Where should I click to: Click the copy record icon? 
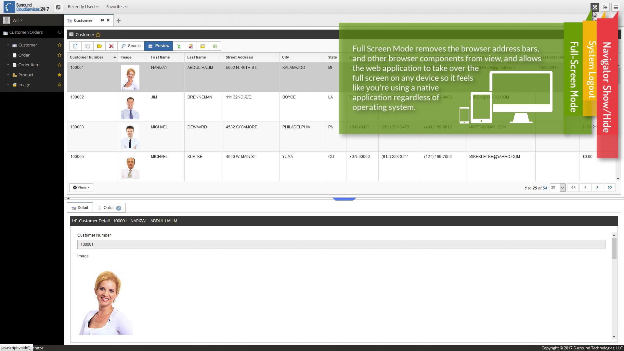click(87, 46)
